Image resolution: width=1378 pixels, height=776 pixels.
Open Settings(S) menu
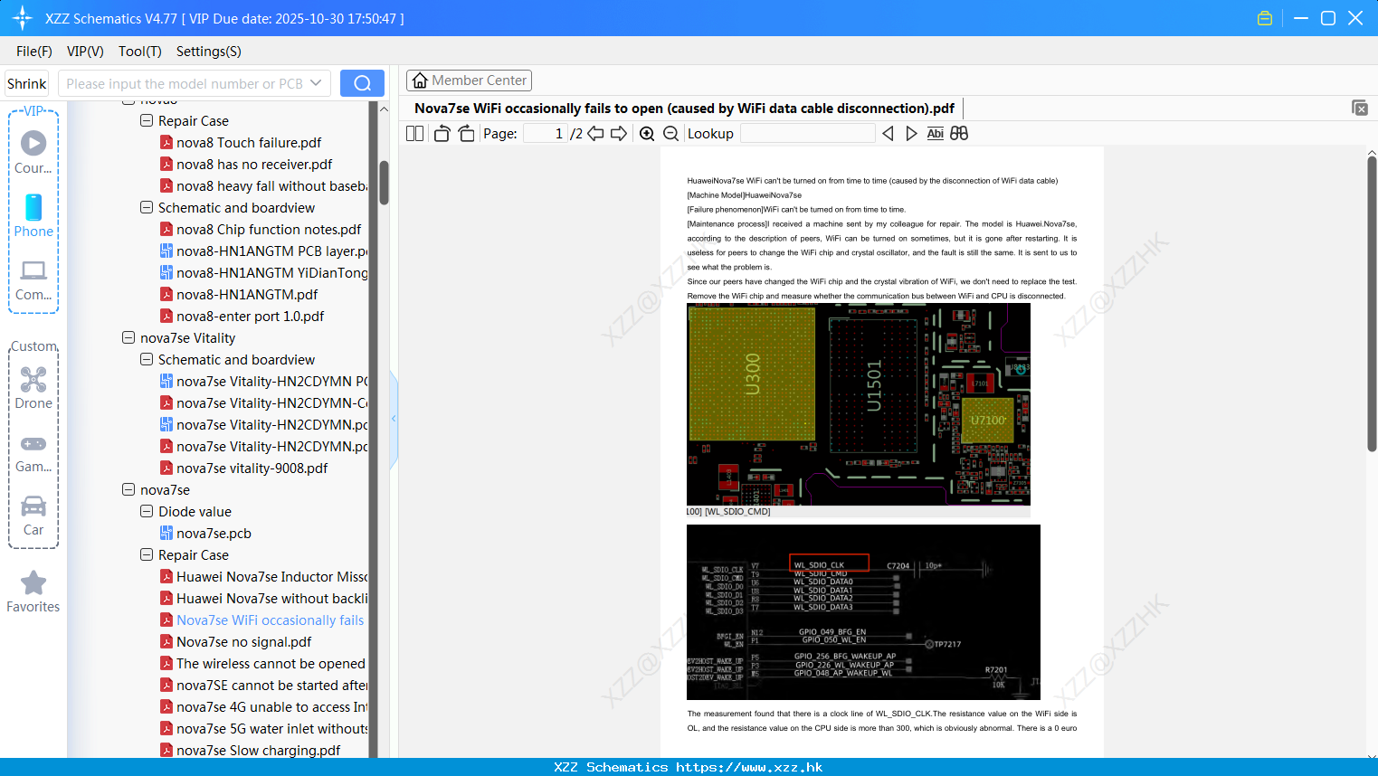(209, 52)
